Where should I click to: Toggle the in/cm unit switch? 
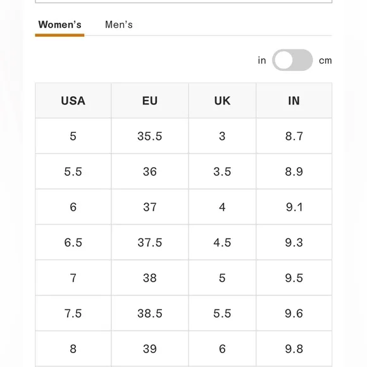(292, 60)
